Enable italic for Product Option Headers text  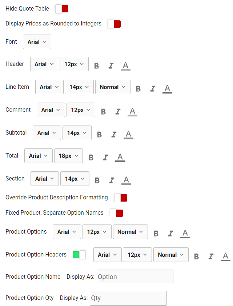[211, 257]
